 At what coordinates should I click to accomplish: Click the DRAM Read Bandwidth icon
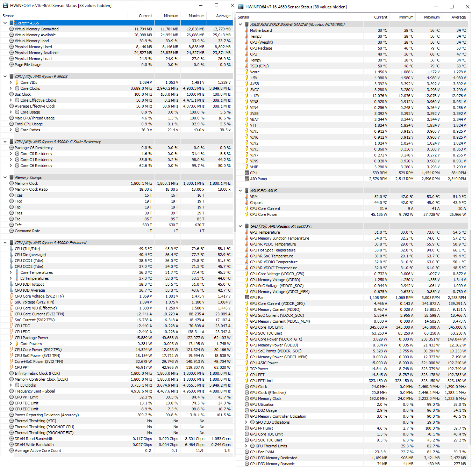(x=12, y=439)
